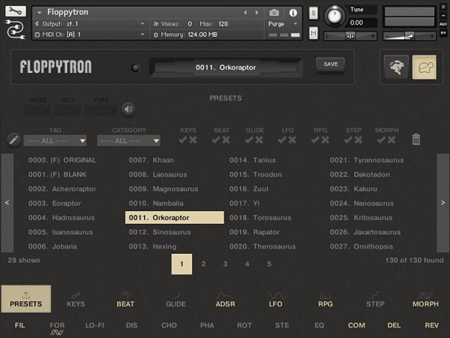Image resolution: width=450 pixels, height=338 pixels.
Task: Toggle the LO-FI effect
Action: (x=94, y=325)
